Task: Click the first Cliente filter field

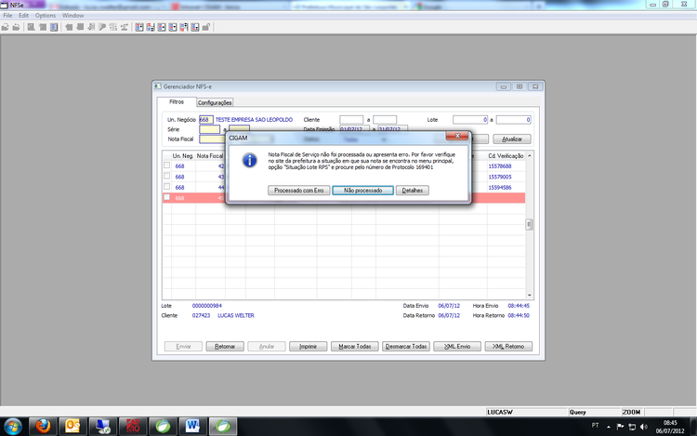Action: (351, 120)
